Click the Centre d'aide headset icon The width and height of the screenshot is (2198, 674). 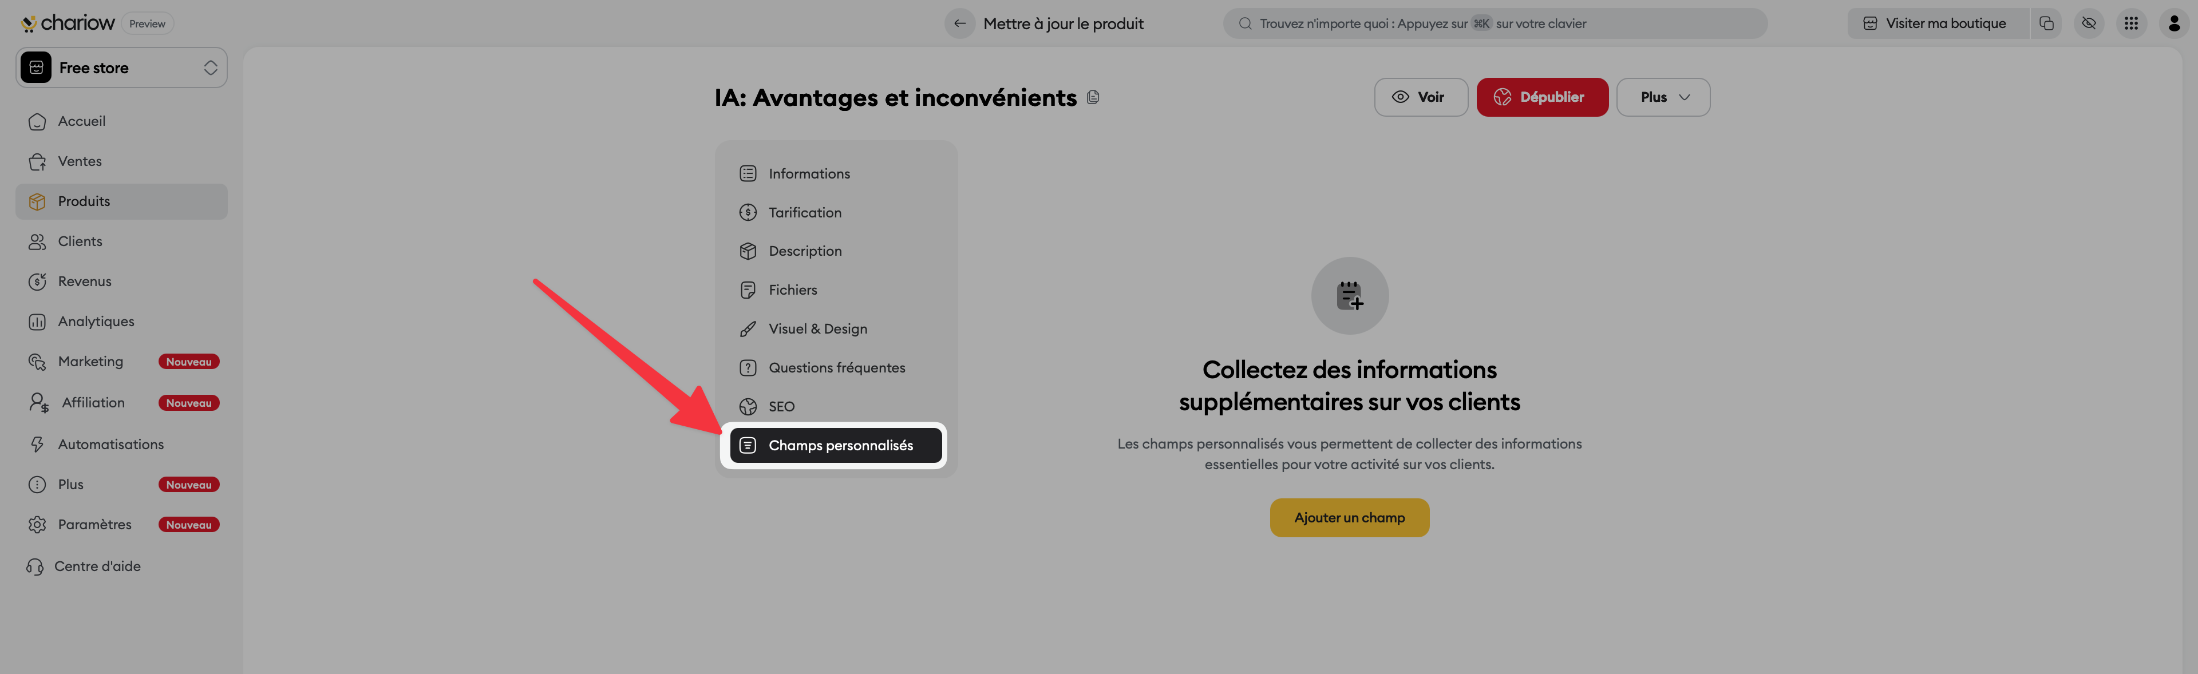[x=35, y=566]
